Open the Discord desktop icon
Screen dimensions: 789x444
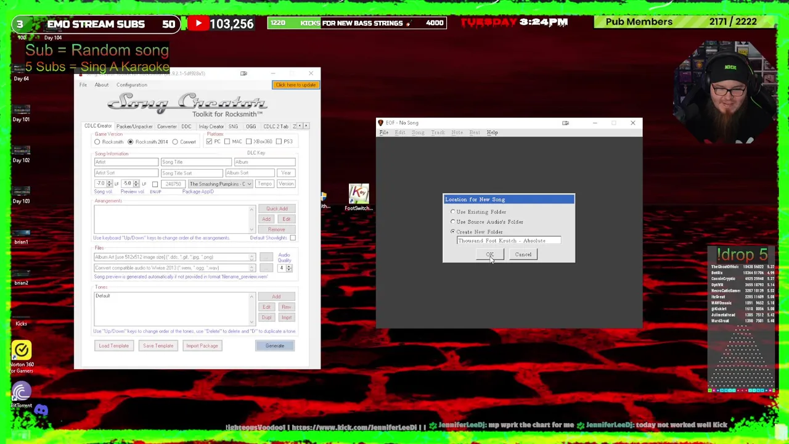[x=41, y=409]
